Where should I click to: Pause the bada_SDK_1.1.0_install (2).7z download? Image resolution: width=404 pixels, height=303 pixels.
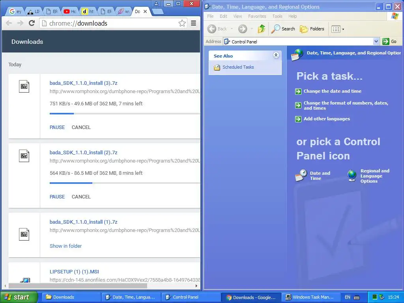click(57, 196)
